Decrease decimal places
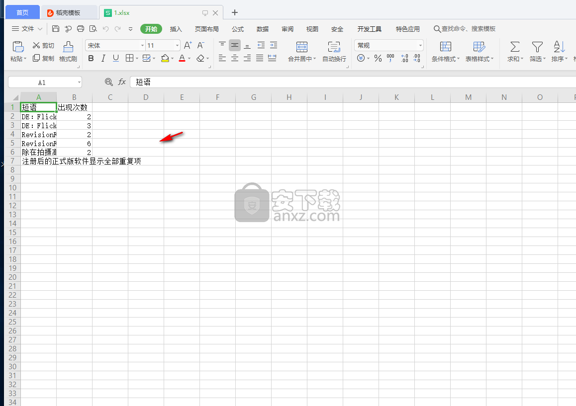This screenshot has height=406, width=576. tap(416, 58)
